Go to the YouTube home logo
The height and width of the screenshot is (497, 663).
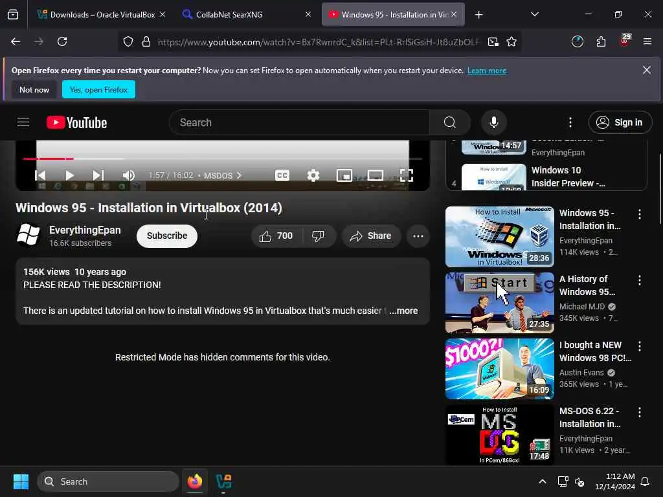pos(76,122)
